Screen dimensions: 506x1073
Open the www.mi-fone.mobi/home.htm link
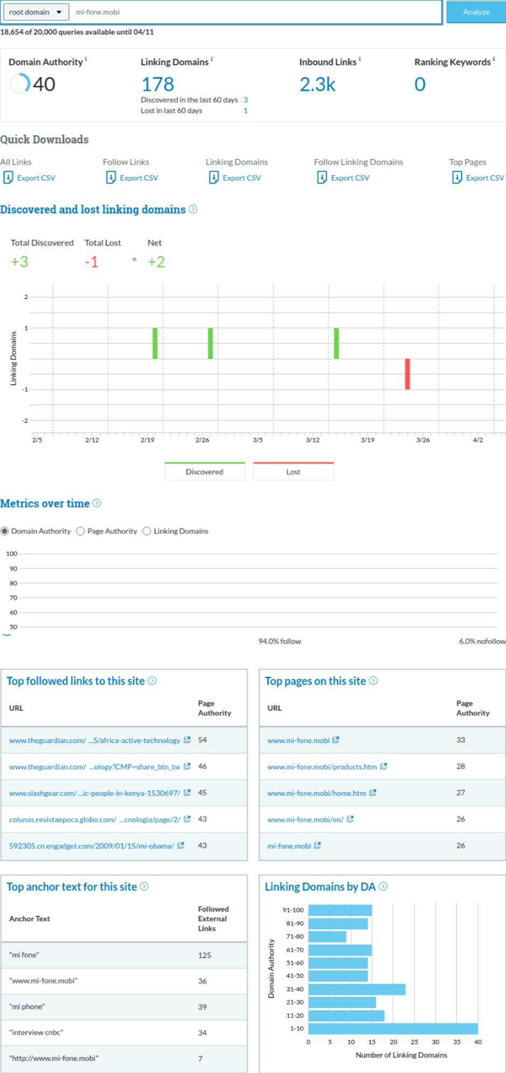pyautogui.click(x=317, y=793)
